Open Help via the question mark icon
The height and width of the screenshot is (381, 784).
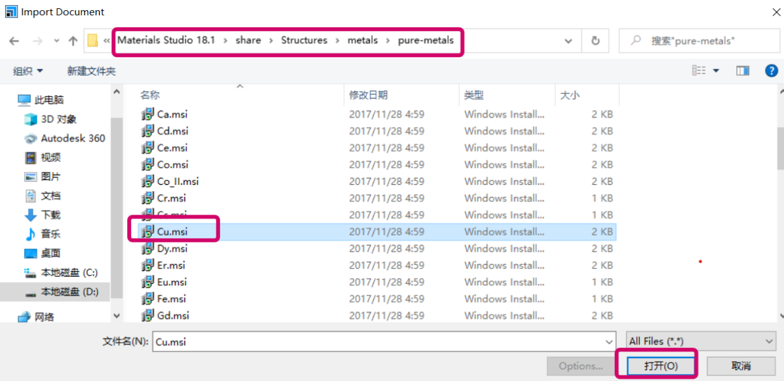pos(771,70)
